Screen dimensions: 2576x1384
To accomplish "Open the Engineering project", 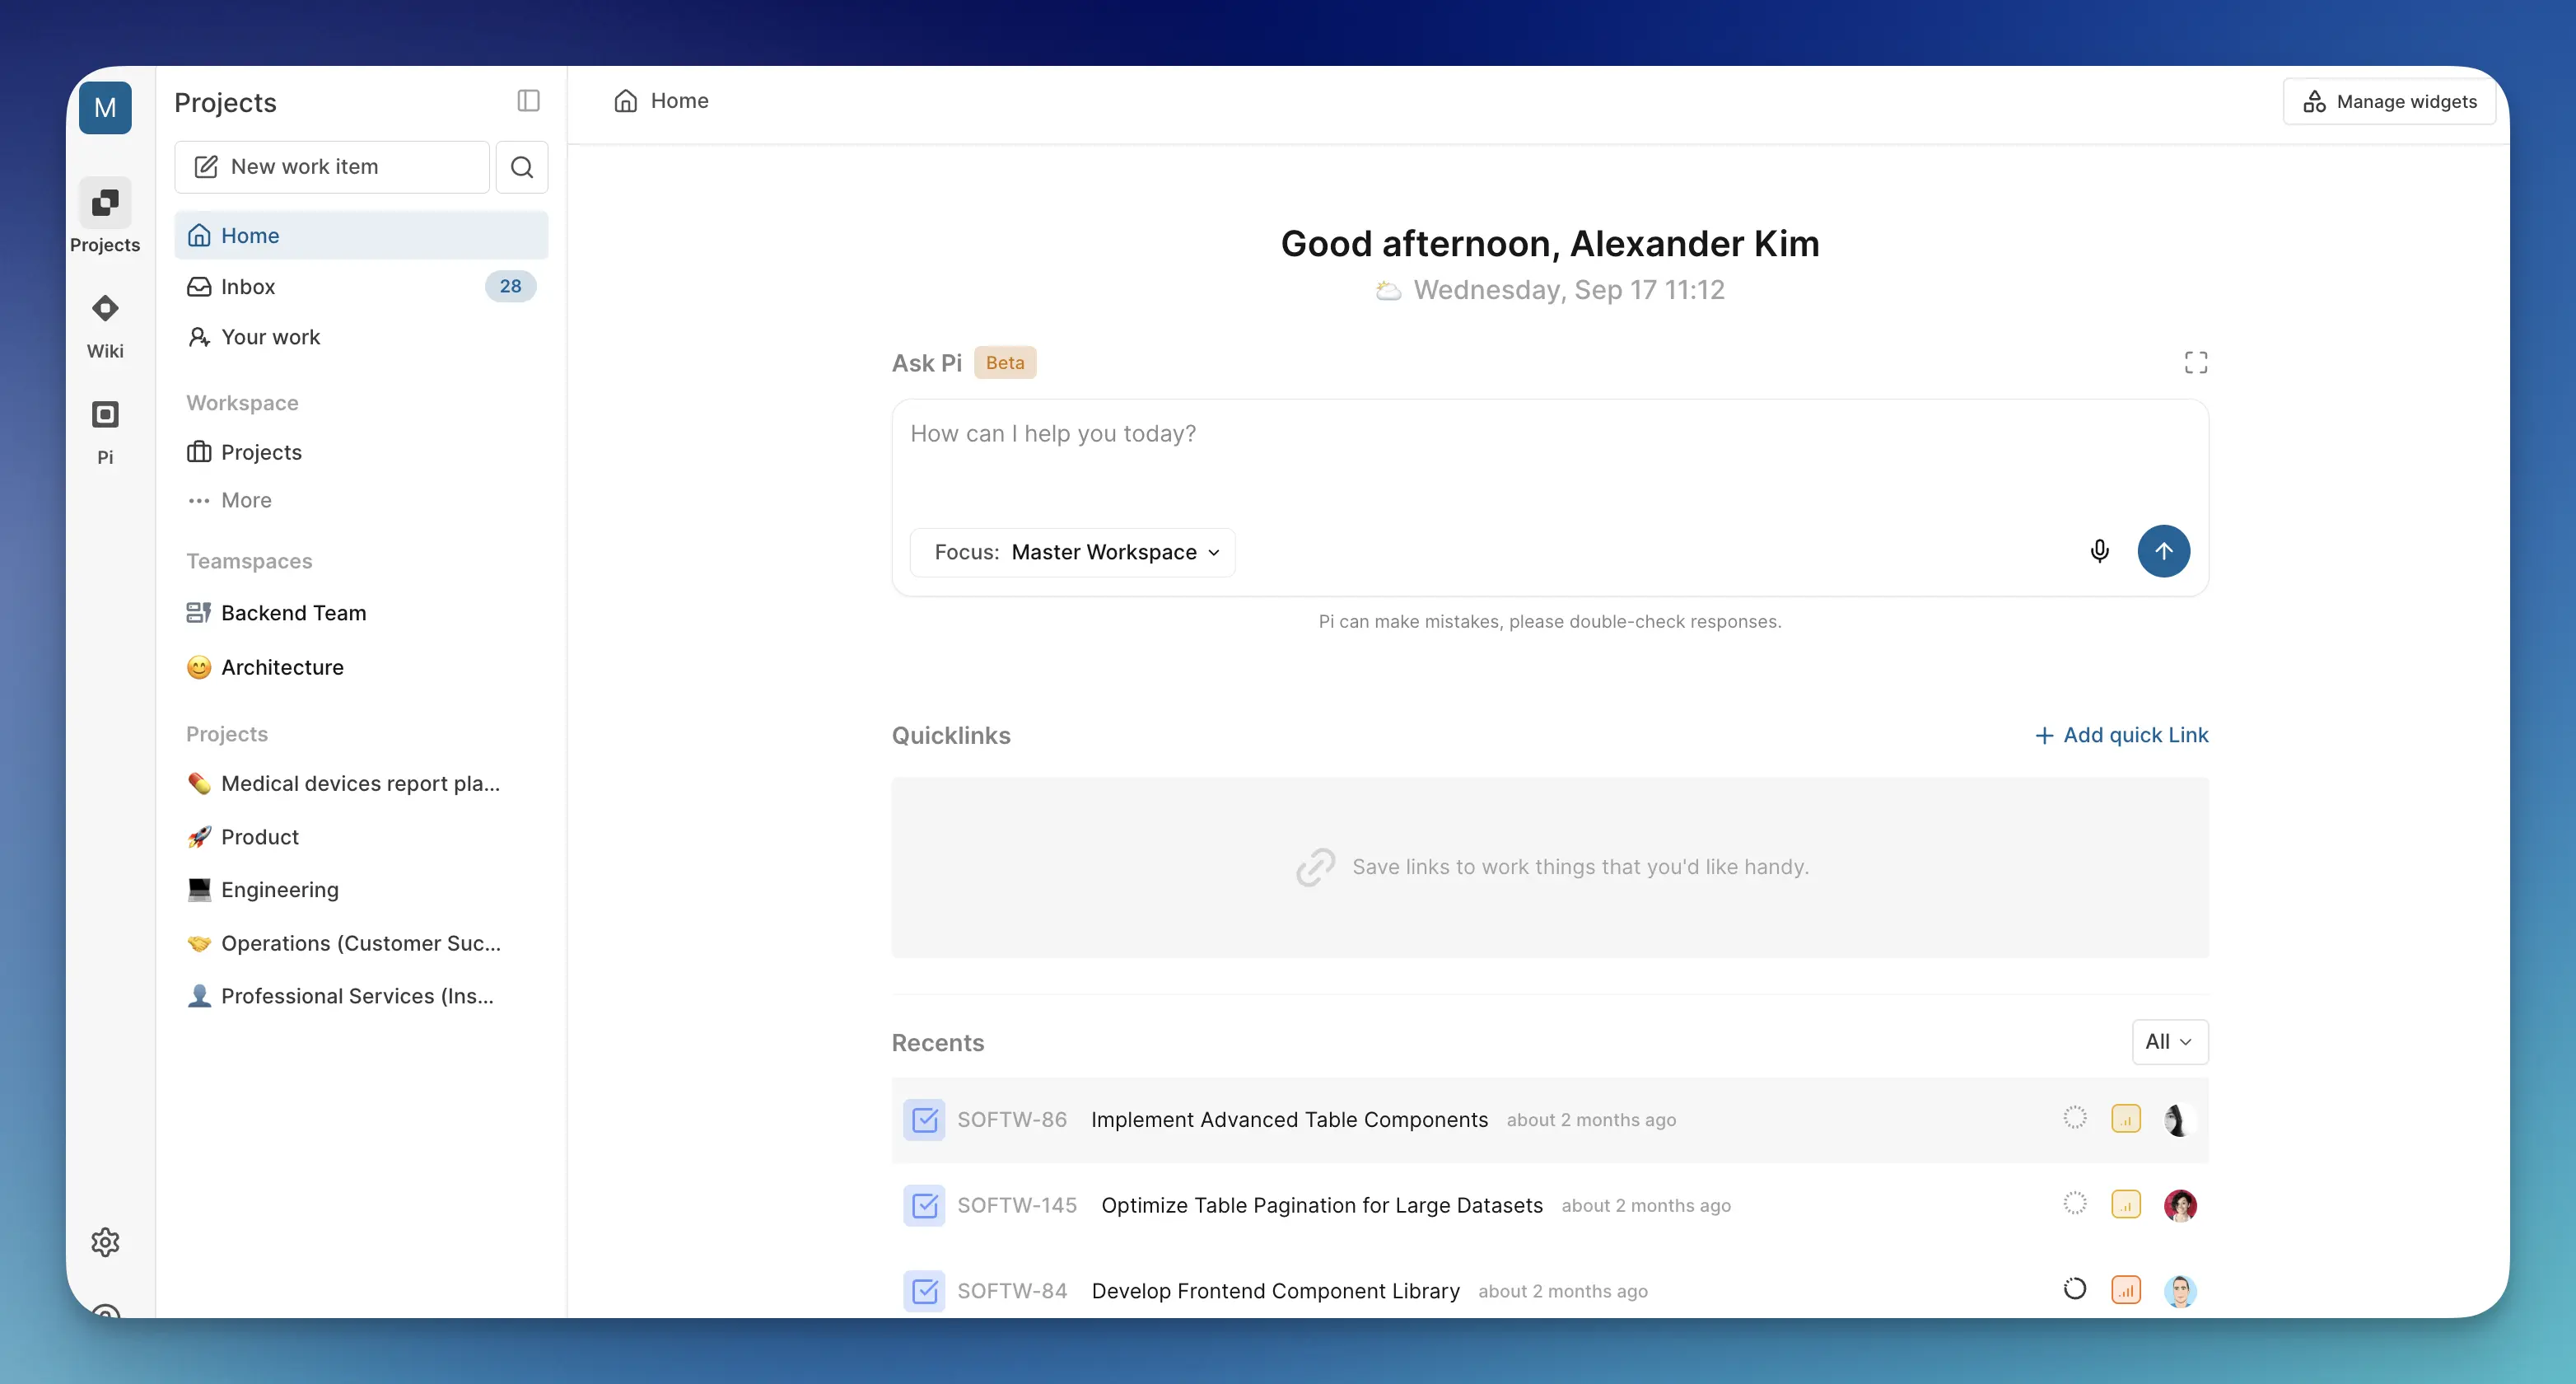I will tap(361, 890).
